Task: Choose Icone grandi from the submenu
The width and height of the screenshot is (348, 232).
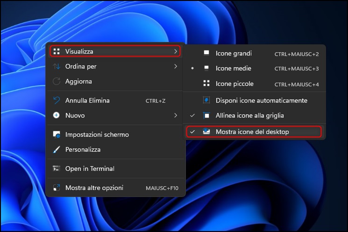Action: (x=234, y=53)
